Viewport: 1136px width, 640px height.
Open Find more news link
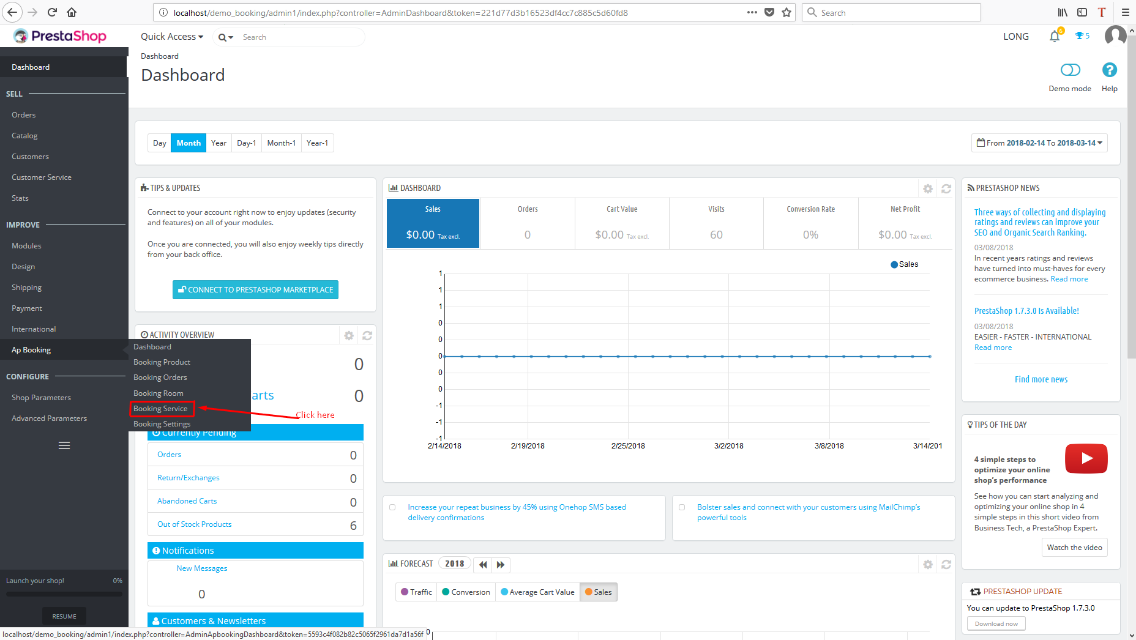tap(1041, 379)
